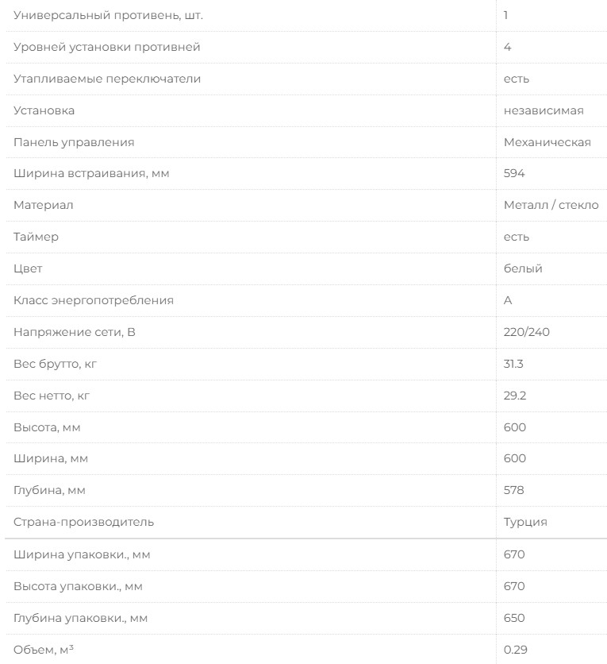Select the 'белый' color value
The image size is (607, 664).
pos(523,269)
